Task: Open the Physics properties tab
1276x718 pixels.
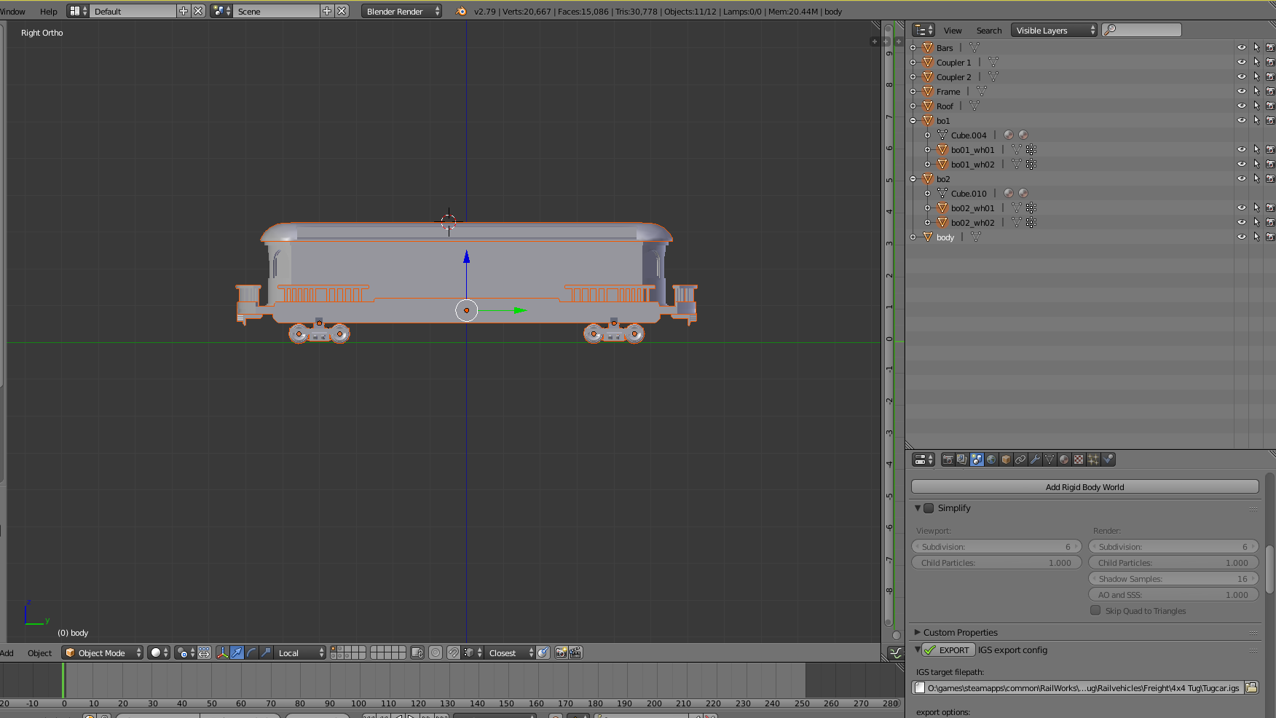Action: (x=1108, y=459)
